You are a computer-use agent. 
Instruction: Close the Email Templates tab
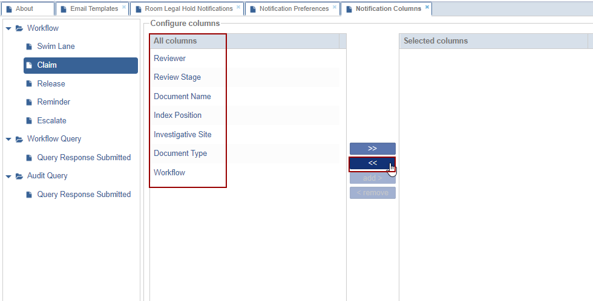124,7
